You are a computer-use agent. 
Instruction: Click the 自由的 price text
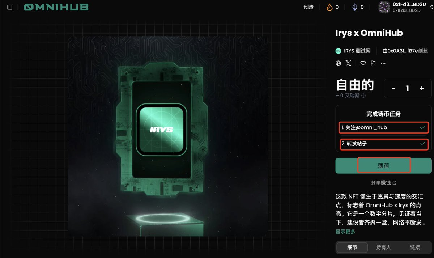(x=355, y=85)
